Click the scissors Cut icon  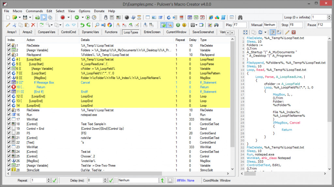[14, 25]
